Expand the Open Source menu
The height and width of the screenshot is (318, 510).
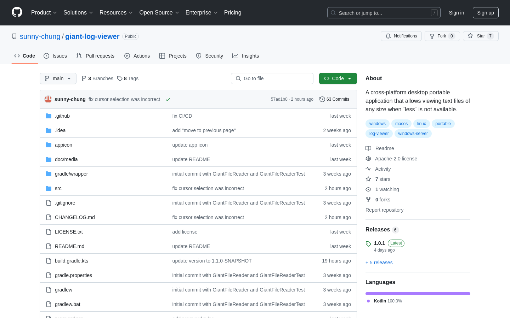[x=159, y=12]
